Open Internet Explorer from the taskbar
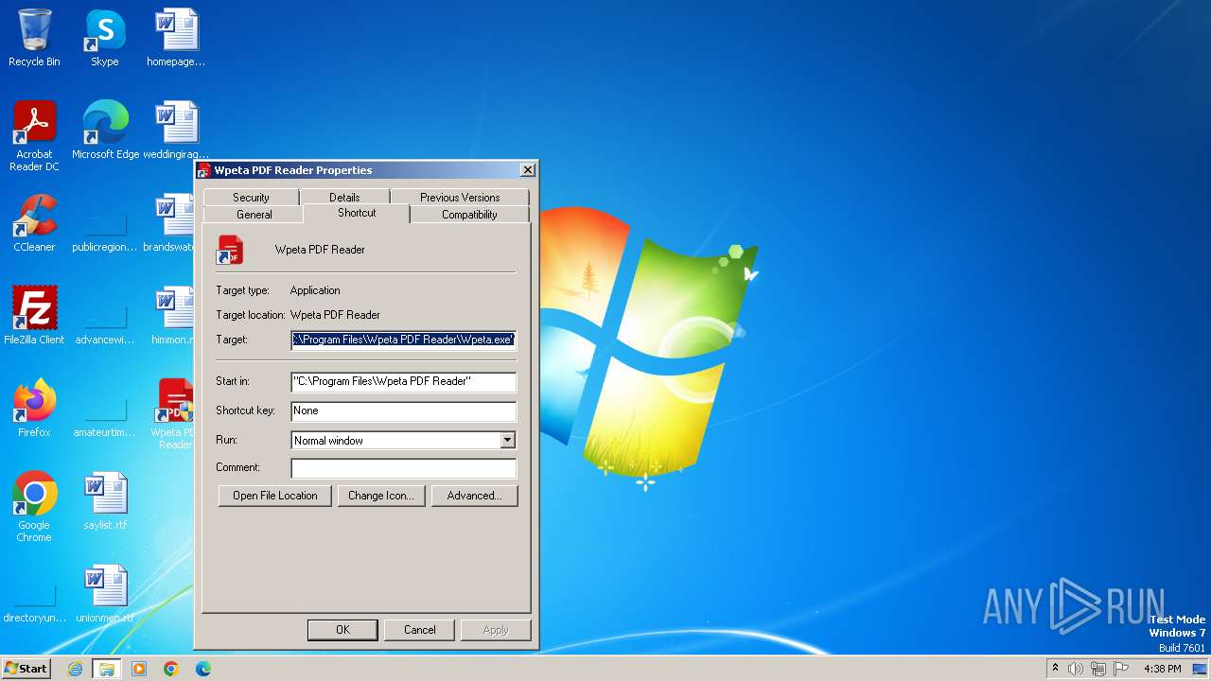 pos(75,669)
